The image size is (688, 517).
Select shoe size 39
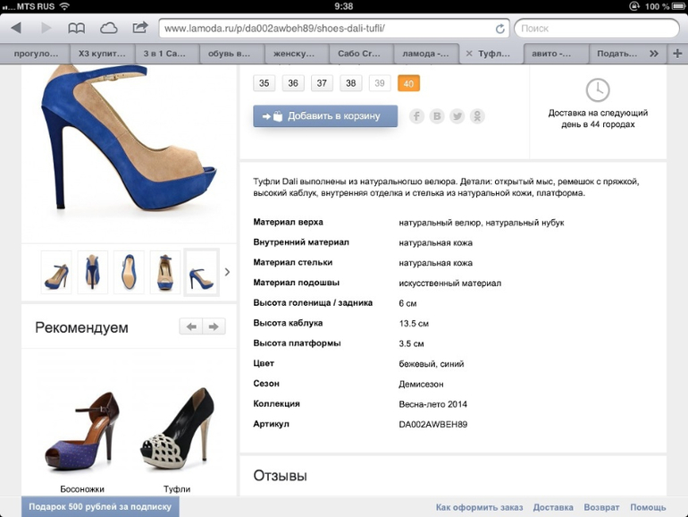tap(380, 83)
